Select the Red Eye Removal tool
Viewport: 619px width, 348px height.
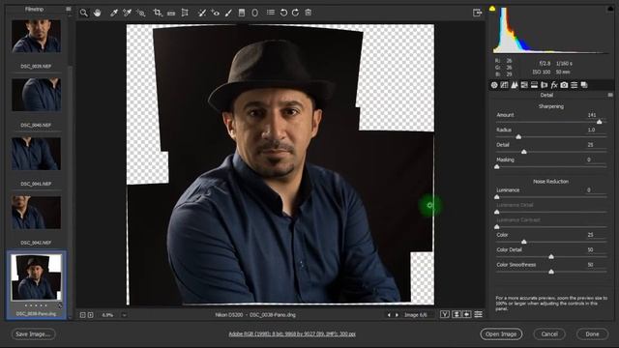pos(215,13)
